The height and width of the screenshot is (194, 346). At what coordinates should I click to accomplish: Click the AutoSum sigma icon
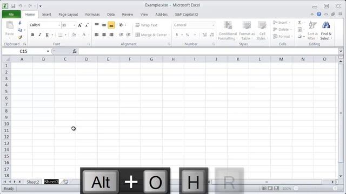(300, 23)
